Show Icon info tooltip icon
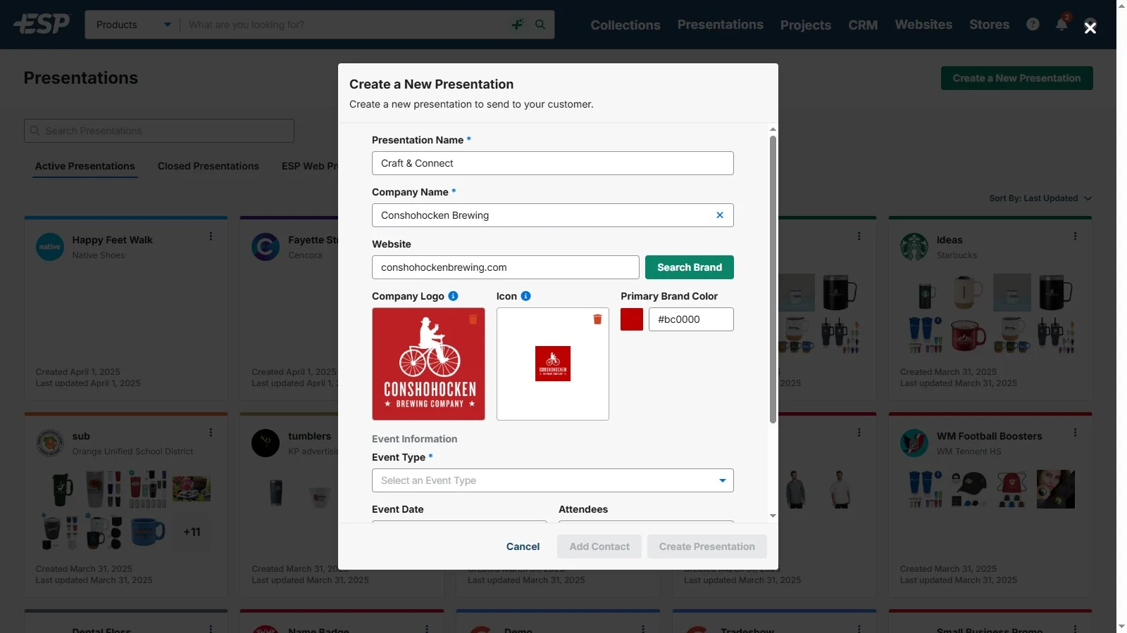This screenshot has width=1127, height=633. [525, 296]
